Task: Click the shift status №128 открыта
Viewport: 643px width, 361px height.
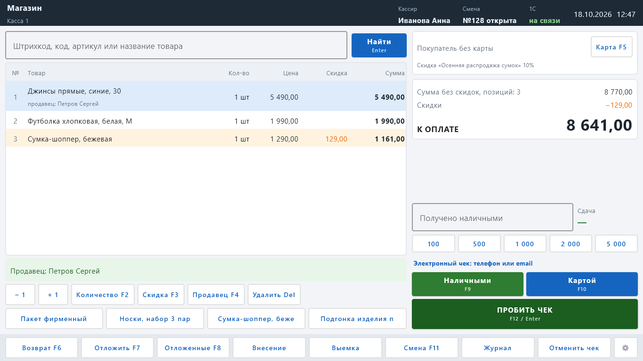Action: pos(490,21)
